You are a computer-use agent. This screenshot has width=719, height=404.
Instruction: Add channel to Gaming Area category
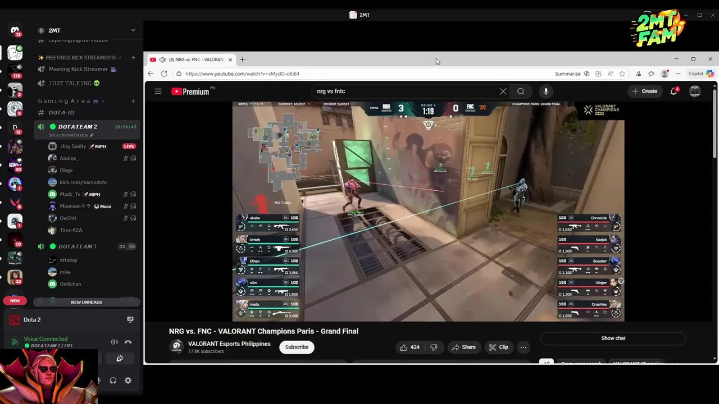133,101
